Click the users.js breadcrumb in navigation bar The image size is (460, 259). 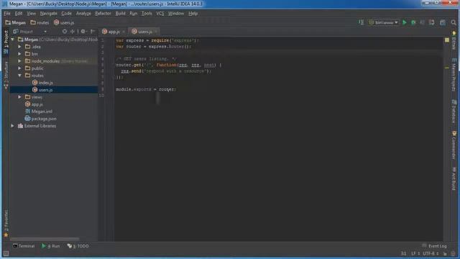(64, 22)
